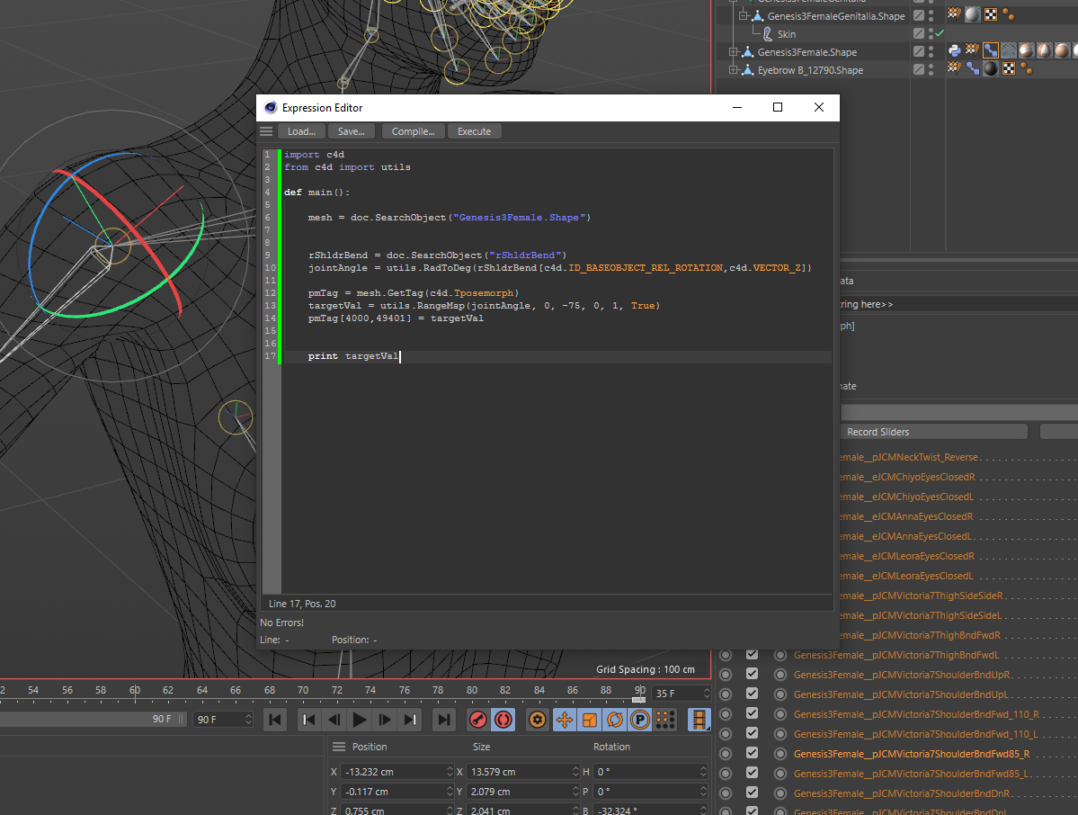
Task: Toggle Rotation keyframe recording icon
Action: tap(615, 720)
